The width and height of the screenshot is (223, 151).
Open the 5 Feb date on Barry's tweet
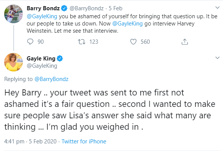115,8
